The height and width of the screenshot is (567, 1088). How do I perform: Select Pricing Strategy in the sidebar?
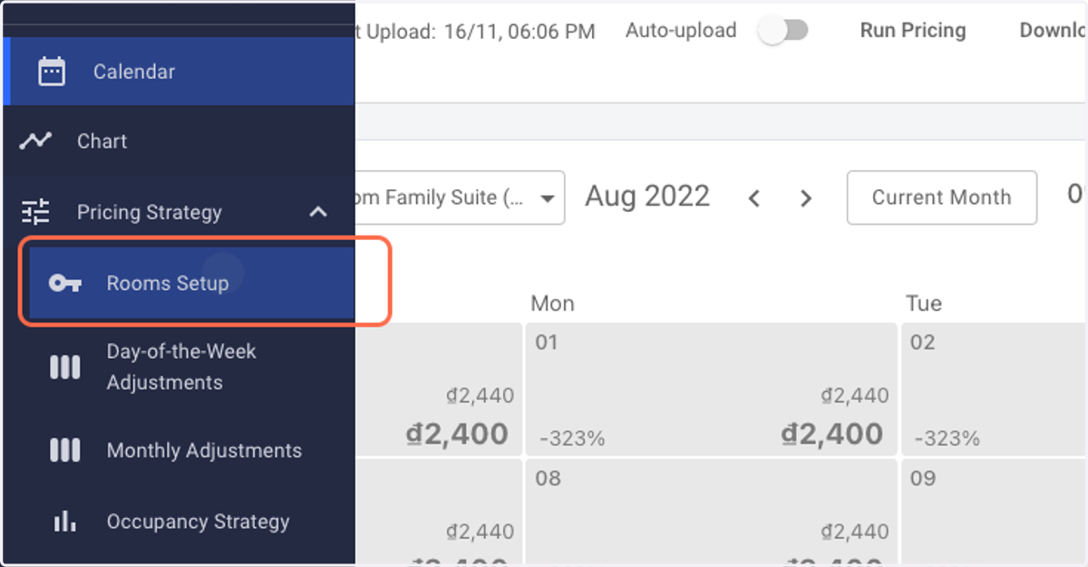click(179, 212)
